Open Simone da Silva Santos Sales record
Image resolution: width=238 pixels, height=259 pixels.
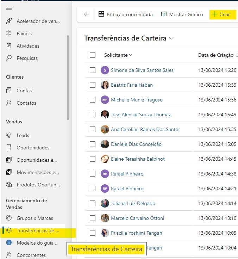(x=142, y=70)
